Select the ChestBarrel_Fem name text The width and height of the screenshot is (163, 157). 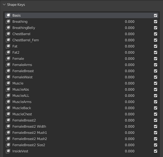click(x=26, y=40)
